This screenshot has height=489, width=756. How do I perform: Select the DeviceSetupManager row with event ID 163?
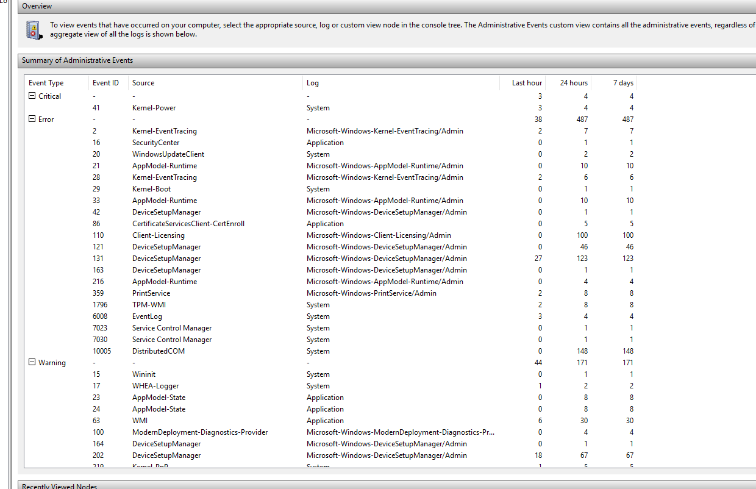pyautogui.click(x=332, y=270)
